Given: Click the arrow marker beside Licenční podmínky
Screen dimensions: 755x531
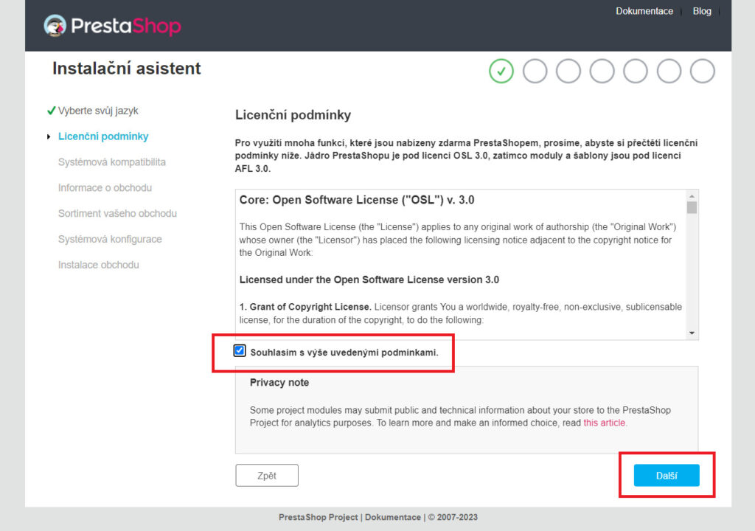Looking at the screenshot, I should [49, 137].
